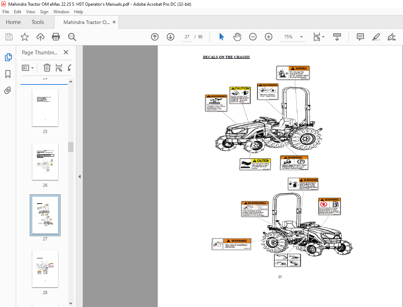This screenshot has width=403, height=307.
Task: Close the Page Thumbnails panel
Action: tap(66, 52)
